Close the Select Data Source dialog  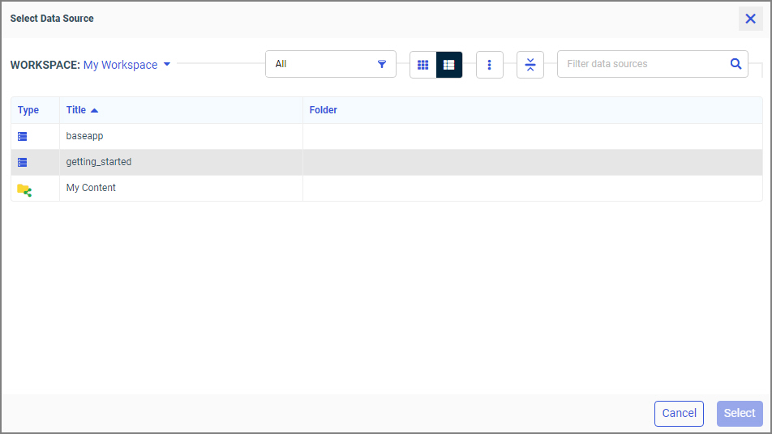[750, 19]
